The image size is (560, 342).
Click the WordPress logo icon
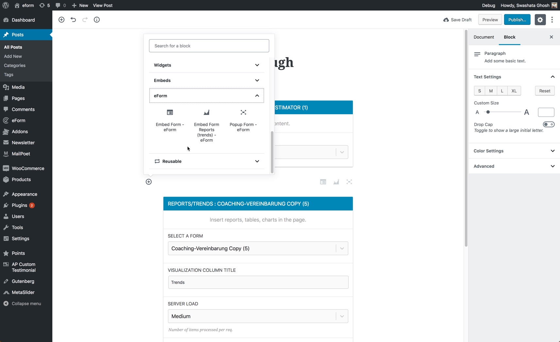[6, 5]
